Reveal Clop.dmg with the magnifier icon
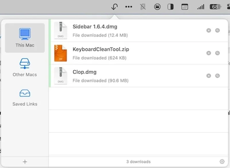230x168 pixels. click(x=217, y=76)
